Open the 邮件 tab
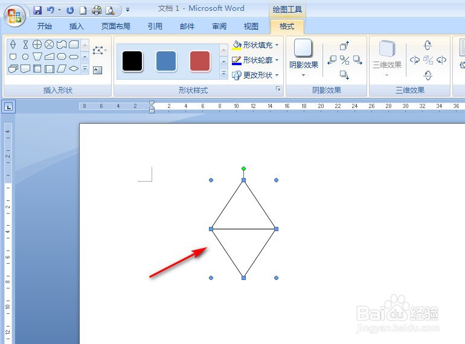The image size is (465, 344). [x=187, y=27]
